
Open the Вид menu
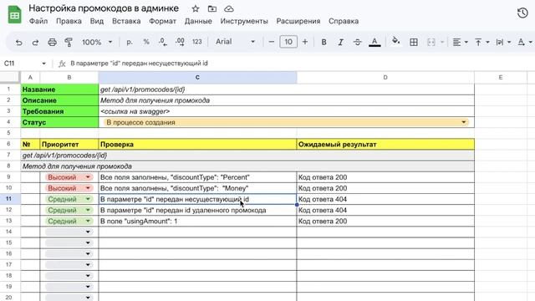pyautogui.click(x=97, y=21)
